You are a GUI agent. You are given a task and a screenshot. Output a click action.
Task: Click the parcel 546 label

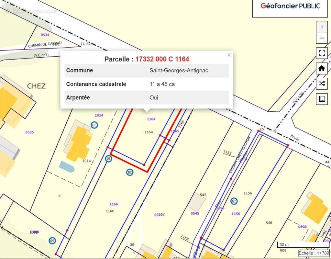click(269, 223)
